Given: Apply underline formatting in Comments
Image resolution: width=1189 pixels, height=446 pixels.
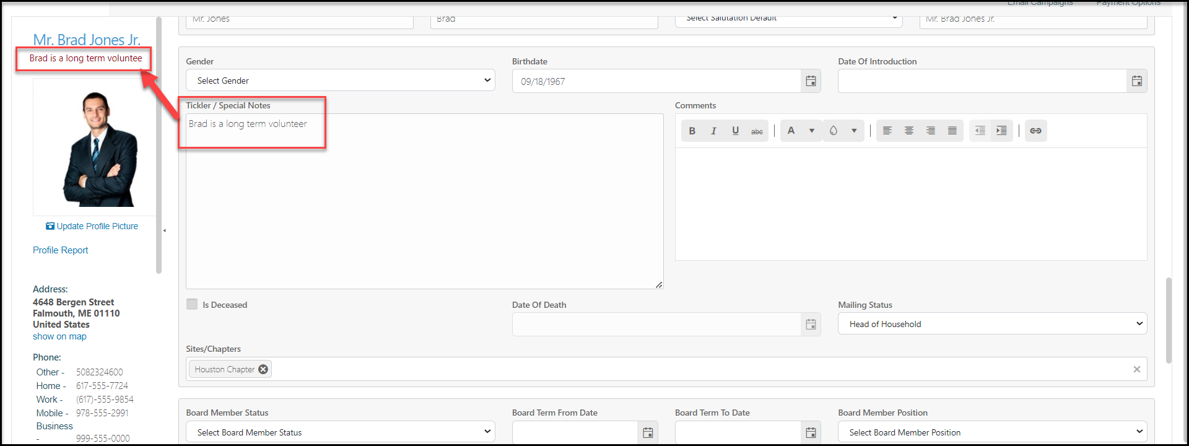Looking at the screenshot, I should point(735,131).
